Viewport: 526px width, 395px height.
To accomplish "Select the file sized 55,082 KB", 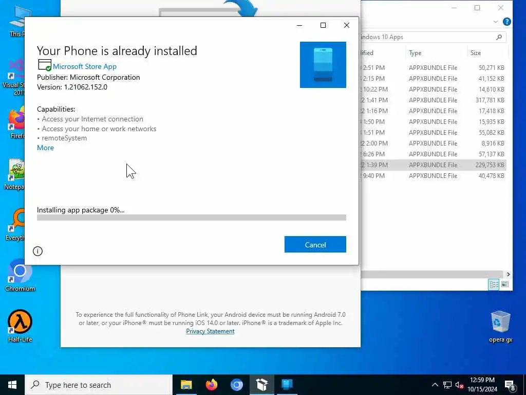I will pyautogui.click(x=434, y=132).
